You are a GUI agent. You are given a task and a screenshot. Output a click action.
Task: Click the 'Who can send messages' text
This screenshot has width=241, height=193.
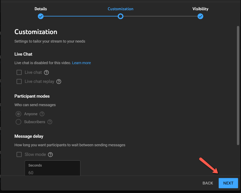coord(35,105)
